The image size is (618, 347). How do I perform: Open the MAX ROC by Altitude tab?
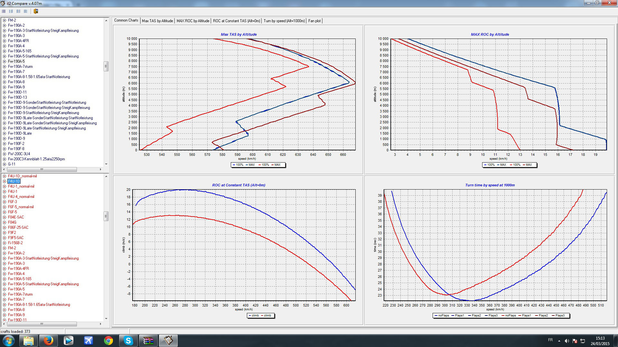click(x=193, y=21)
